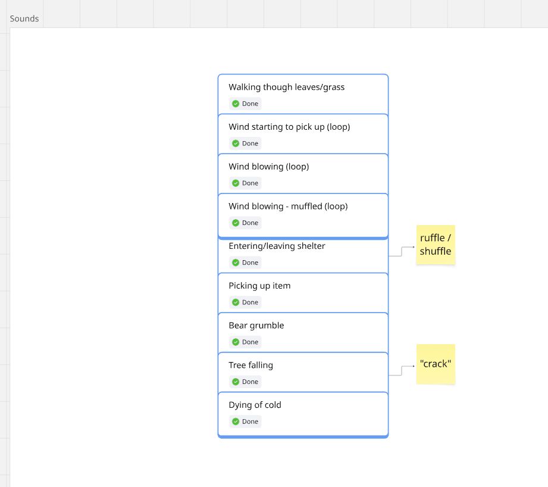This screenshot has width=548, height=487.
Task: Click Done status on 'Picking up item' card
Action: tap(245, 302)
